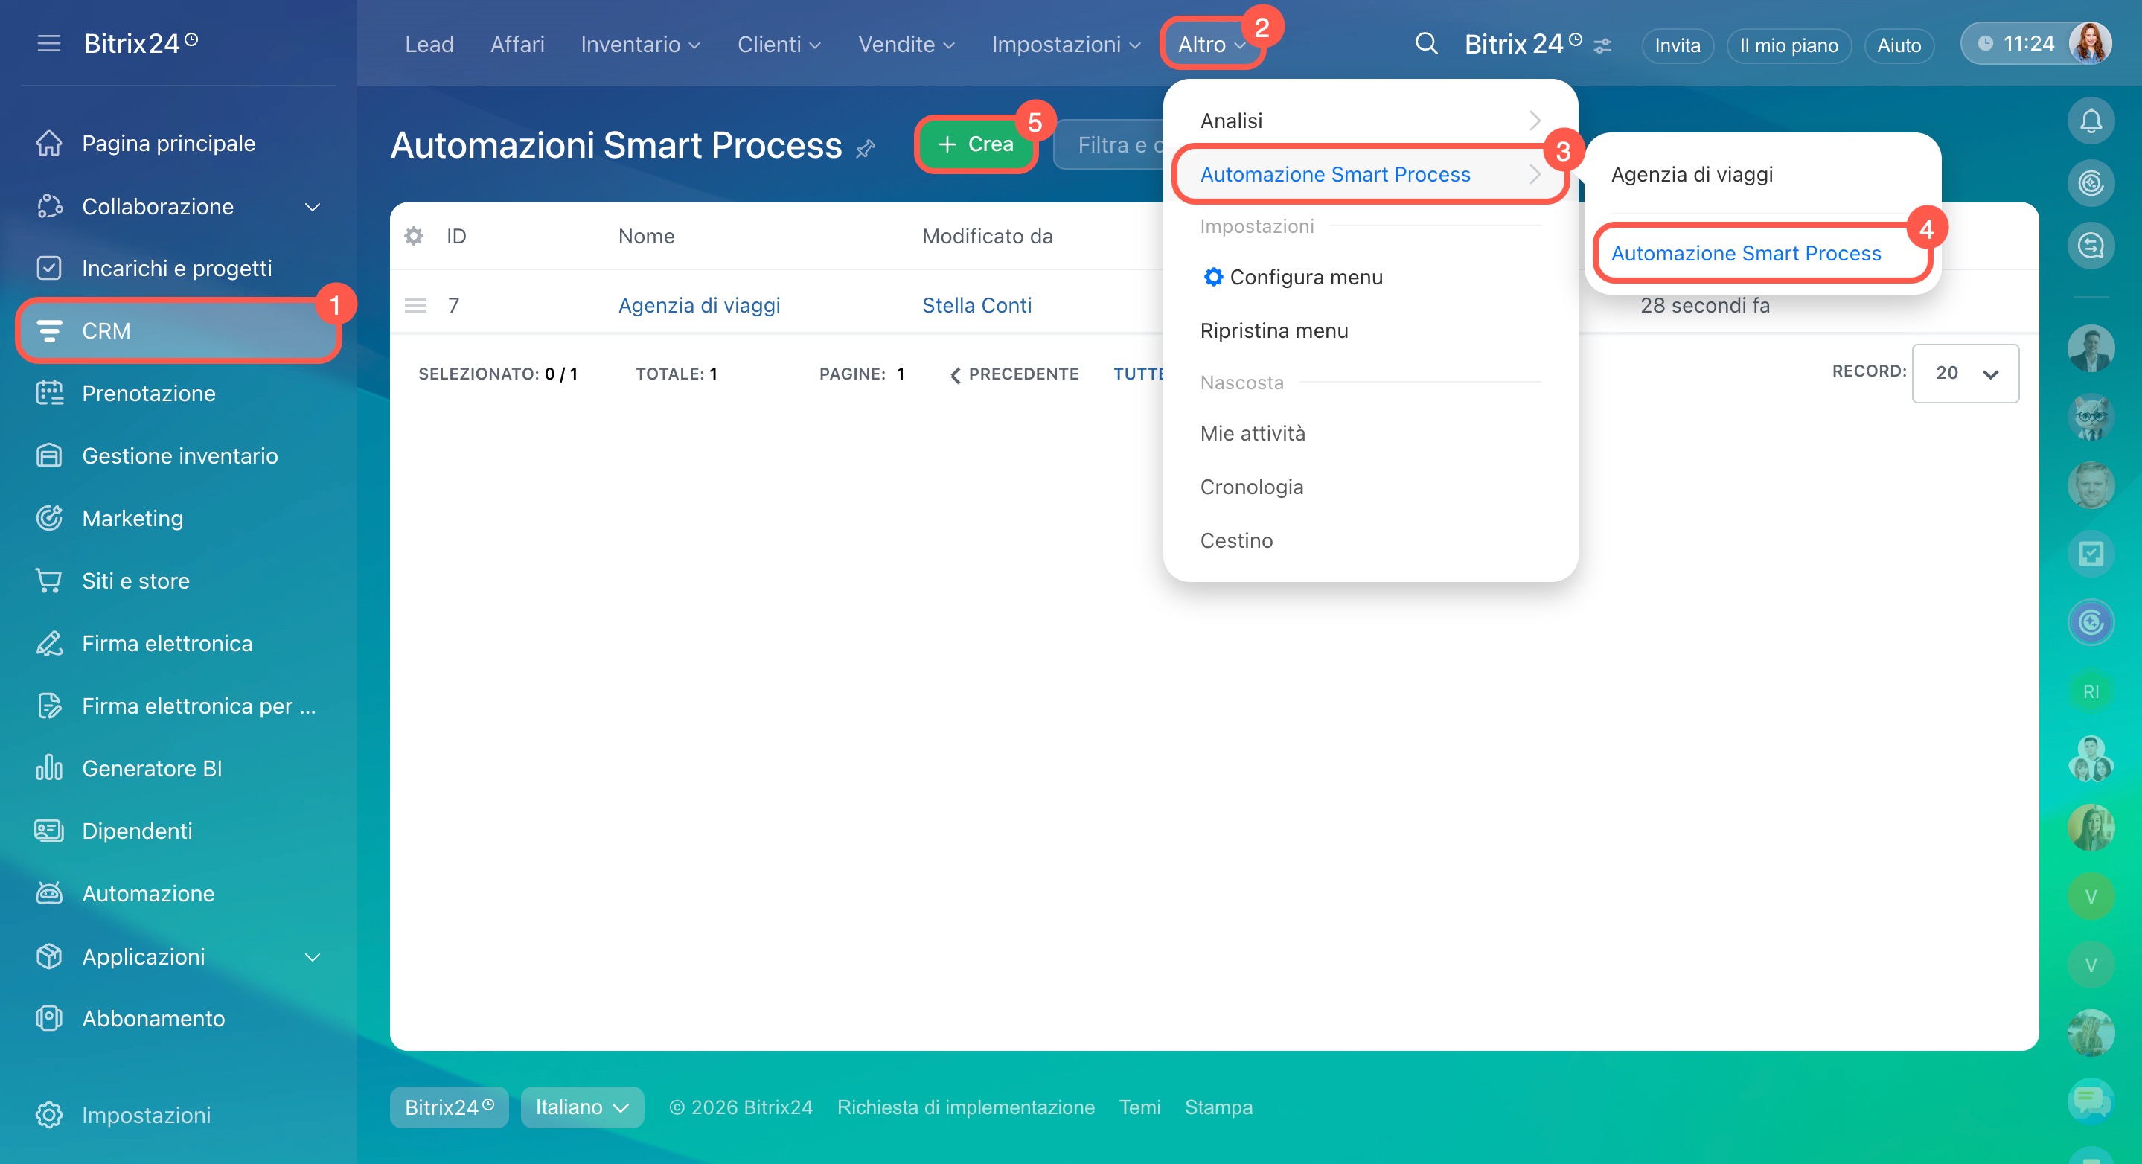This screenshot has height=1164, width=2142.
Task: Open Generatore BI in the sidebar
Action: click(151, 768)
